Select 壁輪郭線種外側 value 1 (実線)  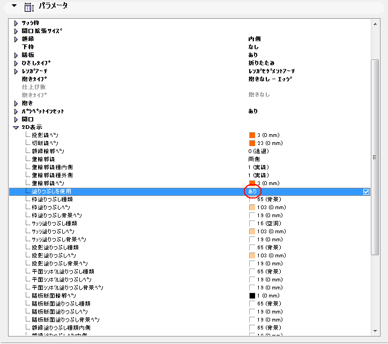click(259, 175)
